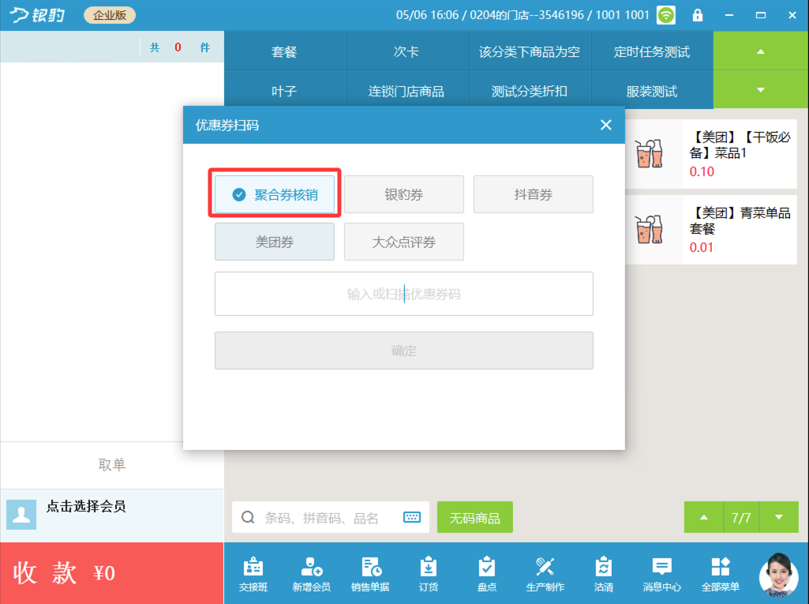Maximize the 银豹 window
Image resolution: width=809 pixels, height=604 pixels.
coord(761,15)
